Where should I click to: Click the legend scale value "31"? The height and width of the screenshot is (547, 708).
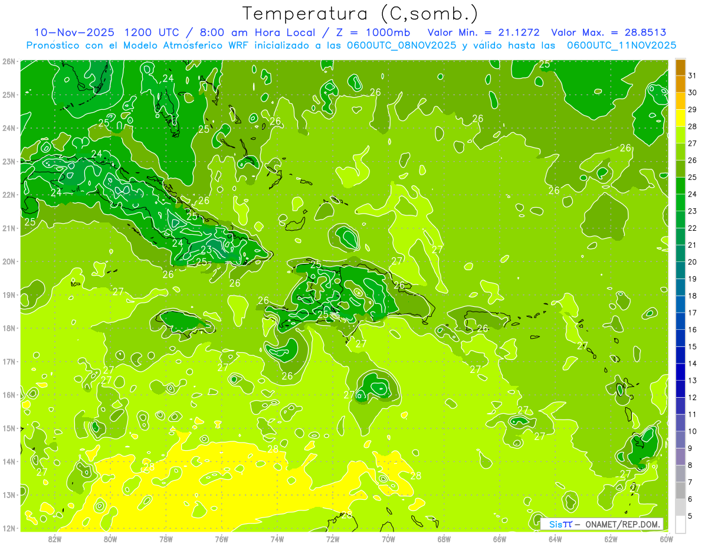[x=693, y=76]
